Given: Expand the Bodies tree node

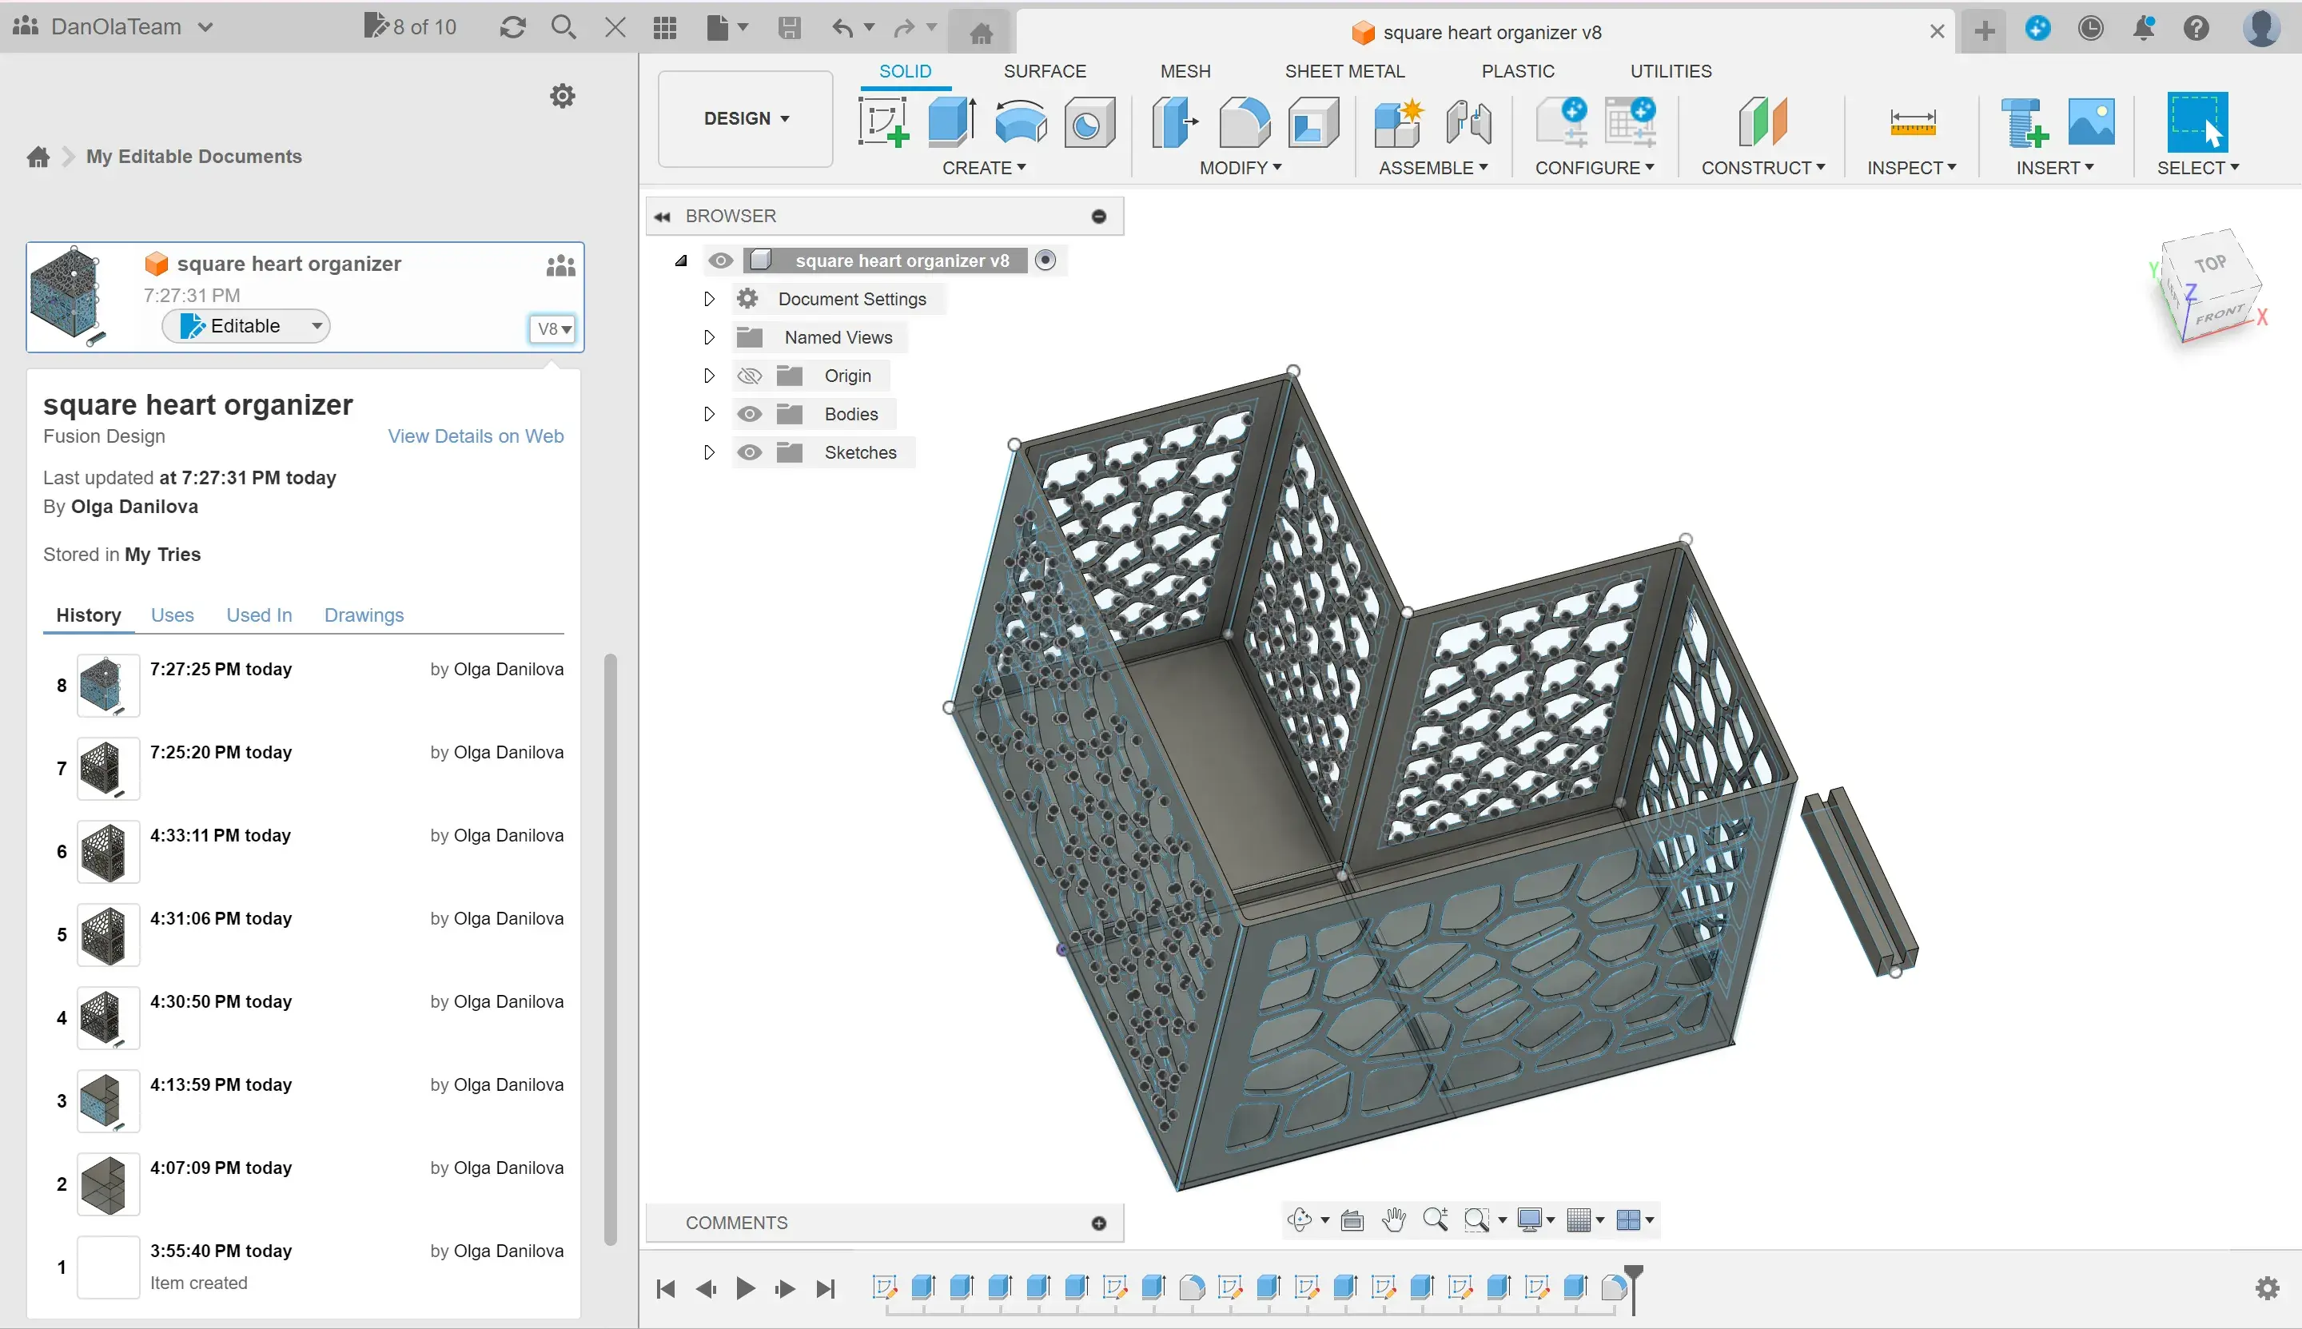Looking at the screenshot, I should [x=708, y=415].
